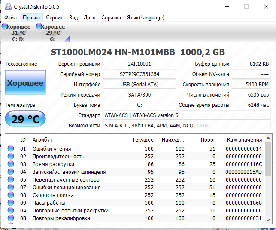Click the 29 °C temperature button
Image resolution: width=276 pixels, height=230 pixels.
coord(25,119)
